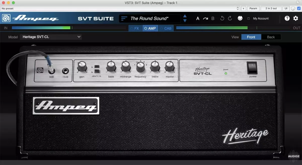This screenshot has width=302, height=165.
Task: Open My Account
Action: point(261,19)
